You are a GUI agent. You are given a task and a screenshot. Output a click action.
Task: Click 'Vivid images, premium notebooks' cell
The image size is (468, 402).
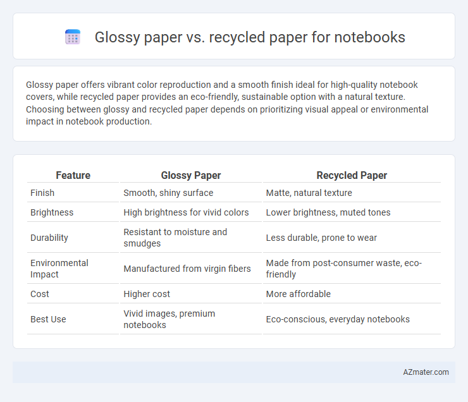pyautogui.click(x=191, y=319)
